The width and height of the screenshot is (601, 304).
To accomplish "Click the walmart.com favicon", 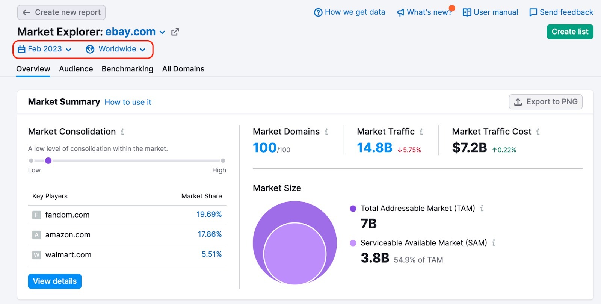I will point(36,255).
